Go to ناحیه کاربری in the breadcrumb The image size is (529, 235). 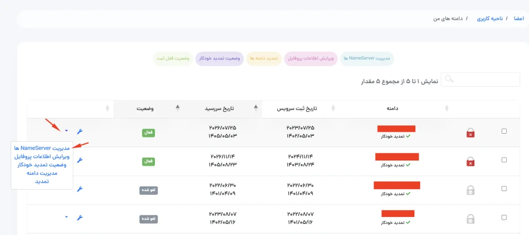[489, 19]
